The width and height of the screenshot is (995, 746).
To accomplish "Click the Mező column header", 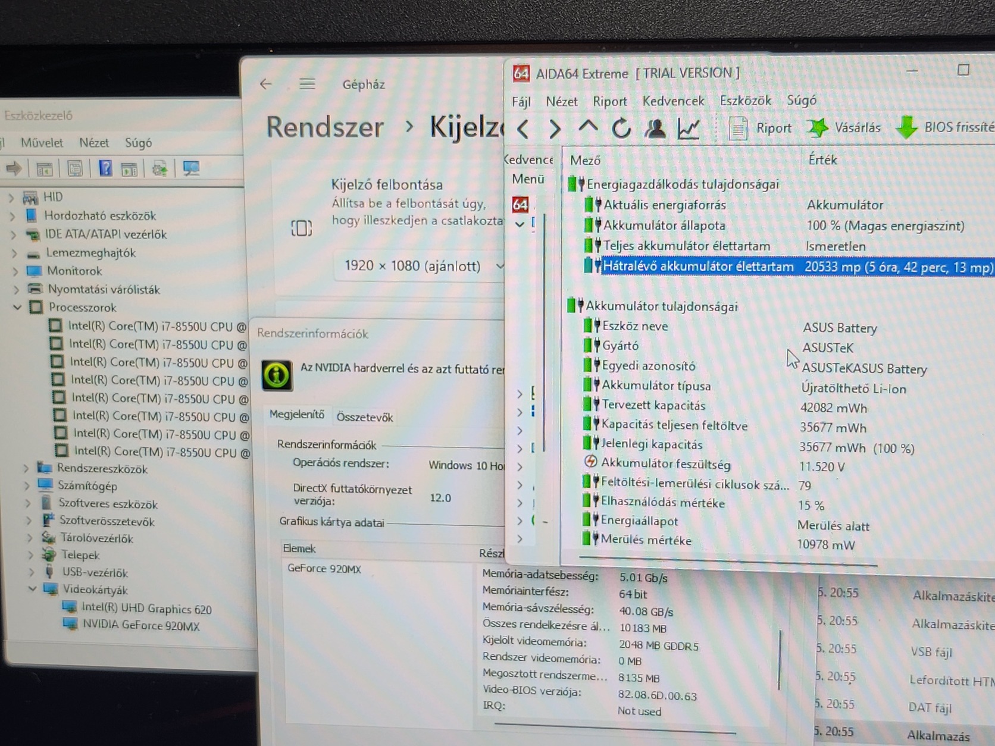I will point(585,160).
